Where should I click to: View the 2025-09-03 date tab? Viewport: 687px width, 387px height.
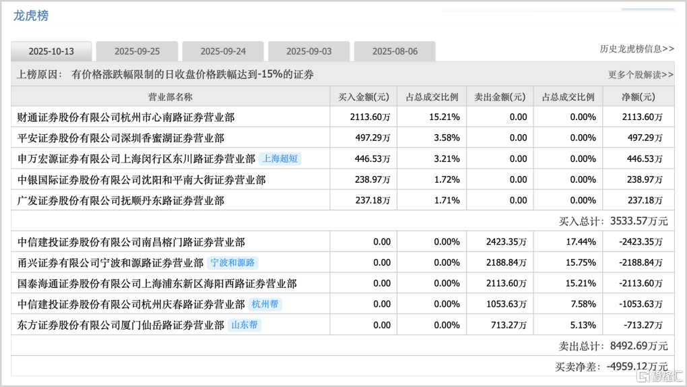pyautogui.click(x=308, y=51)
